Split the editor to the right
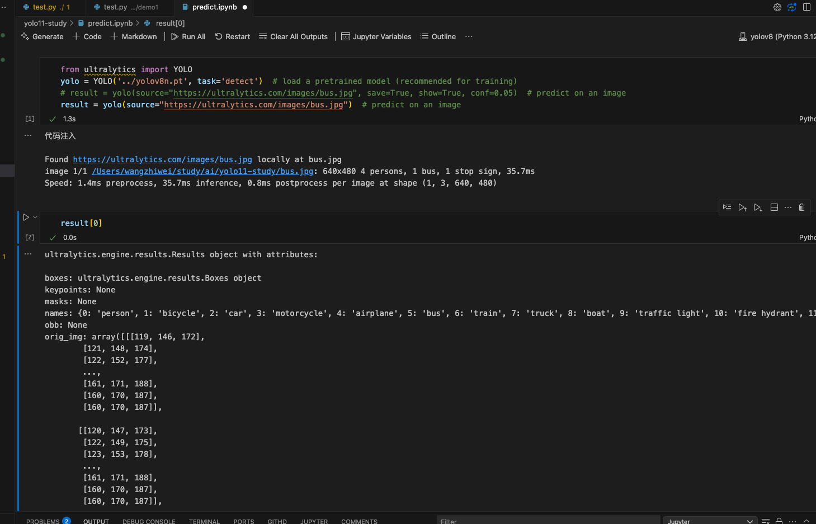Image resolution: width=816 pixels, height=524 pixels. (806, 7)
